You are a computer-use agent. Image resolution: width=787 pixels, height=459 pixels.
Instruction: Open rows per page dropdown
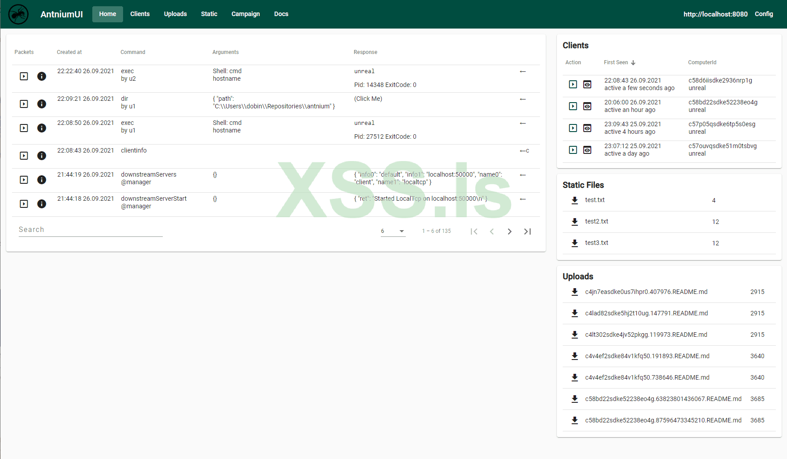[x=393, y=231]
